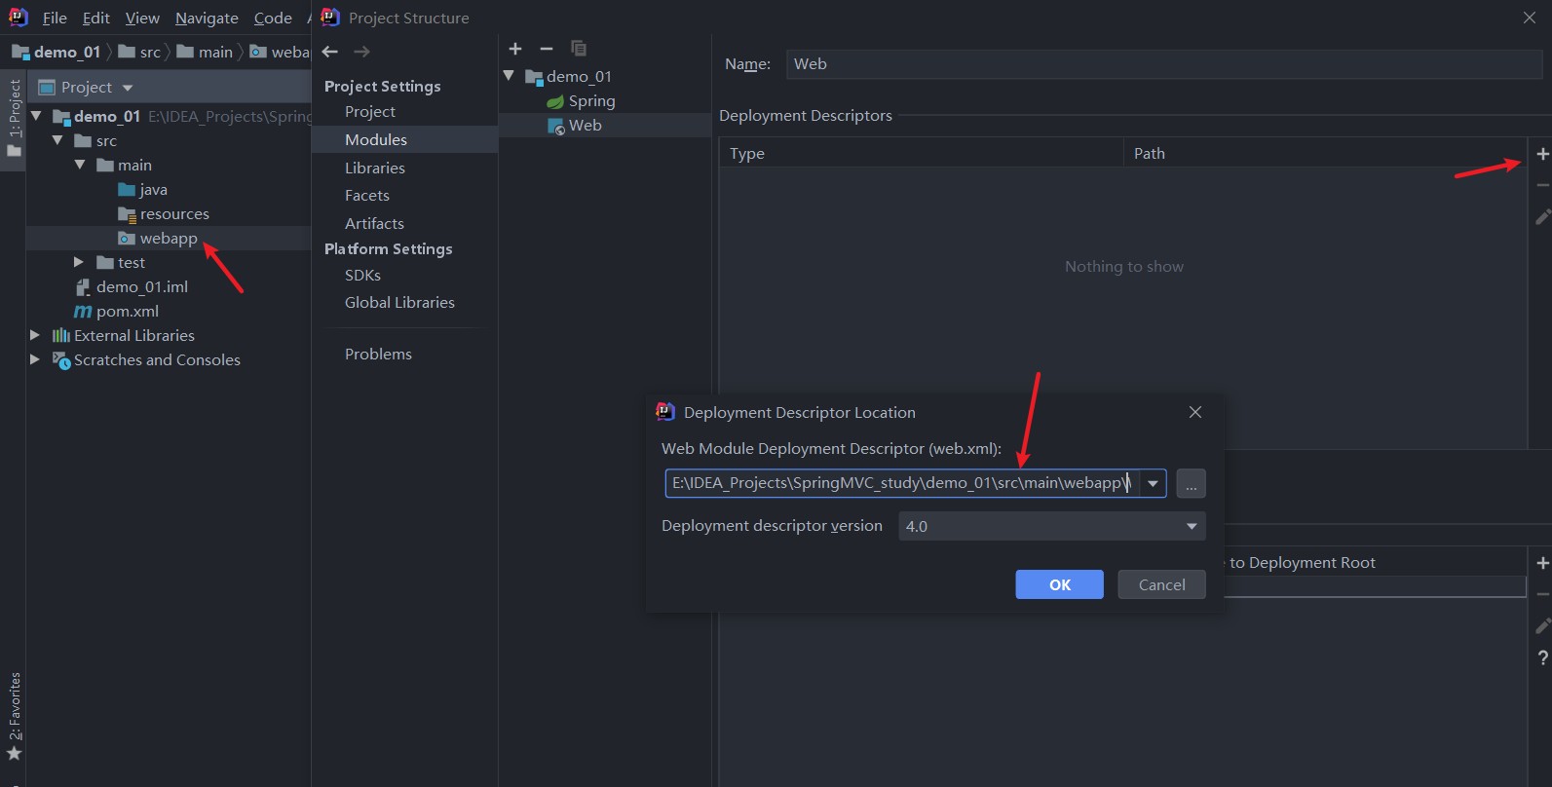The height and width of the screenshot is (787, 1552).
Task: Add a new module with the plus icon
Action: pyautogui.click(x=515, y=49)
